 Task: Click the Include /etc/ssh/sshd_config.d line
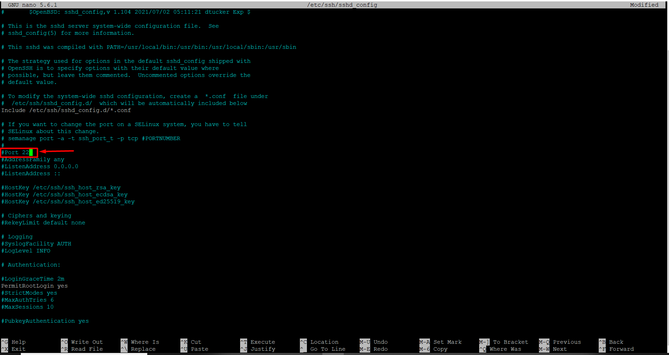coord(66,110)
